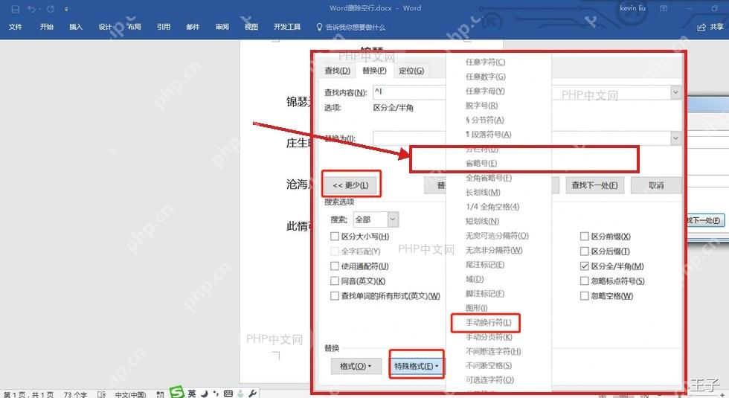Select 手动换行符(L) from the menu
This screenshot has height=398, width=729.
click(489, 322)
